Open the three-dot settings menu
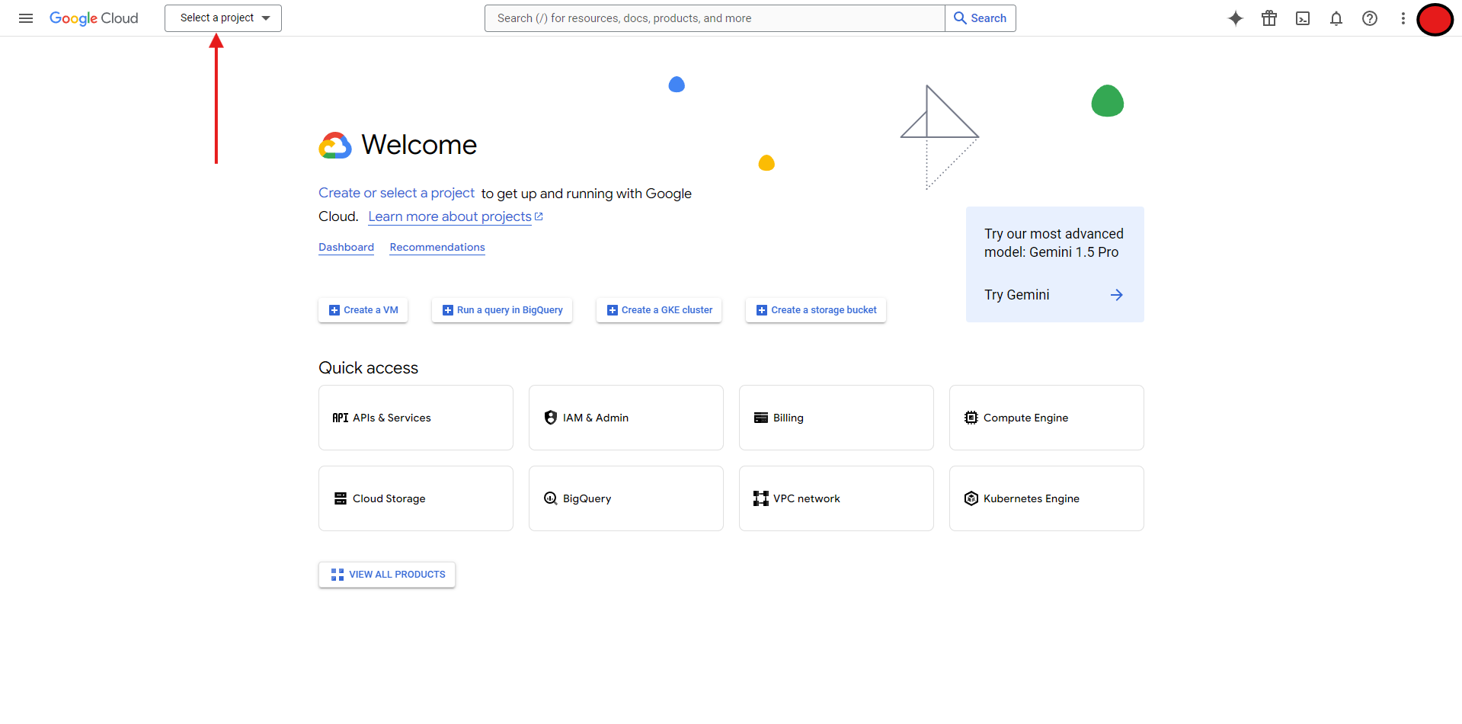 tap(1403, 18)
